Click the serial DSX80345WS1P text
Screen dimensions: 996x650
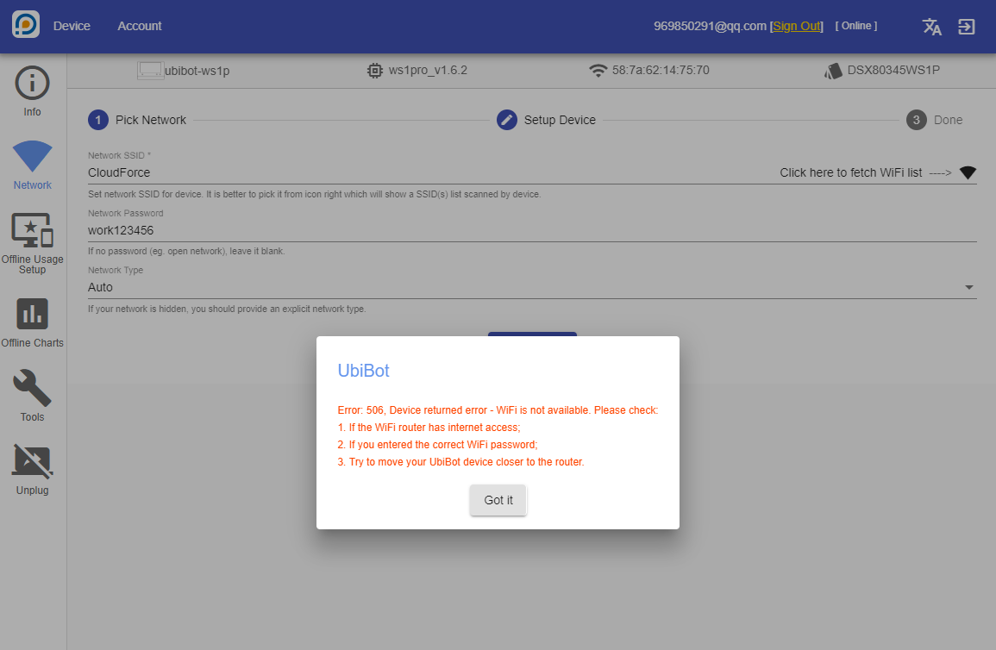click(893, 71)
